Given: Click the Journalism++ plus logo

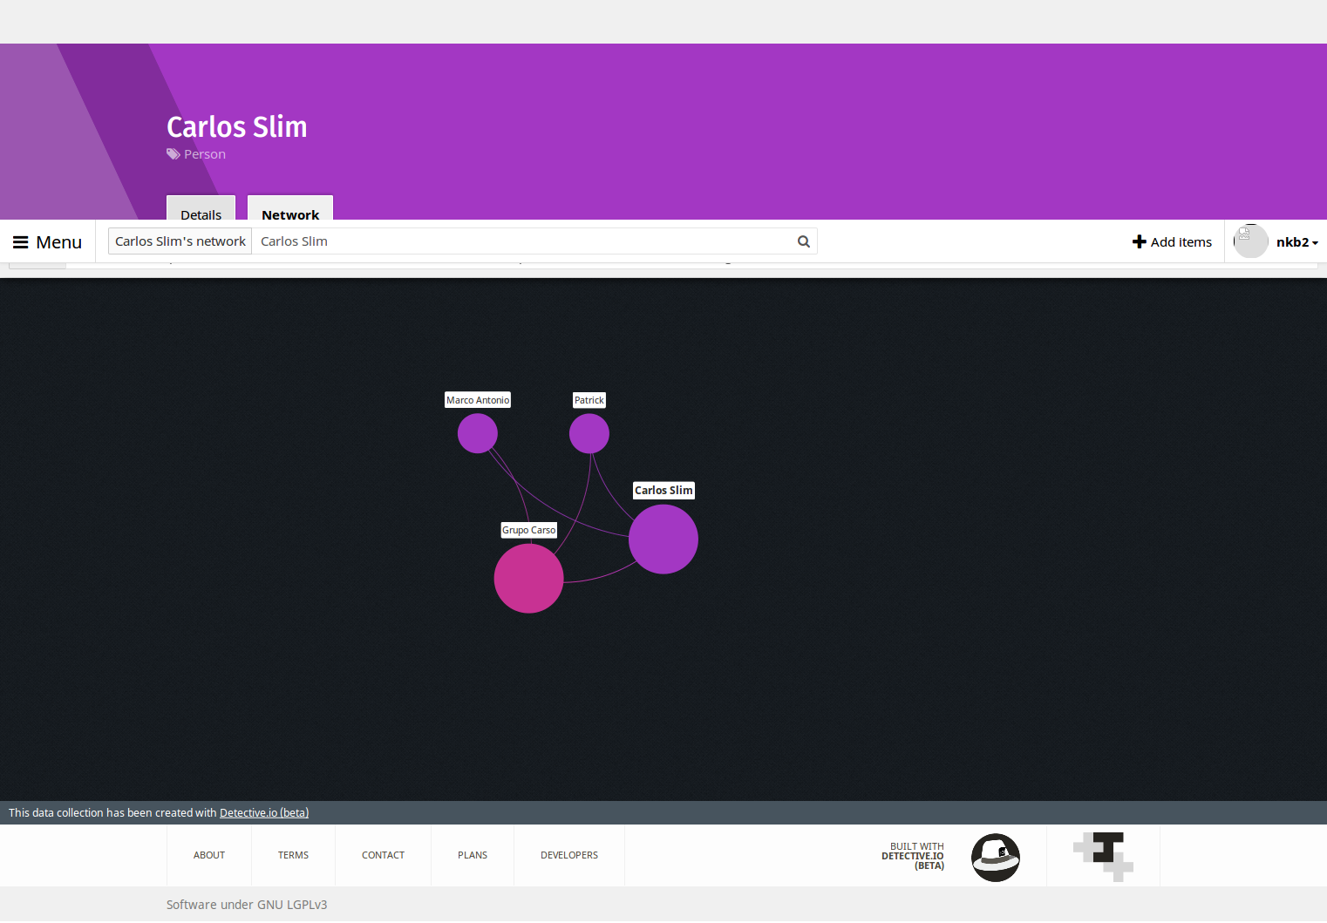Looking at the screenshot, I should (1103, 857).
